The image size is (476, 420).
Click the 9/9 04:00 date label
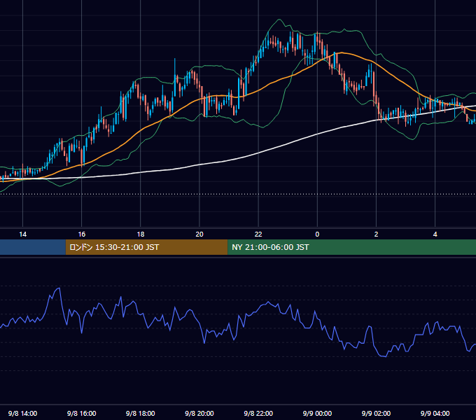coord(435,413)
